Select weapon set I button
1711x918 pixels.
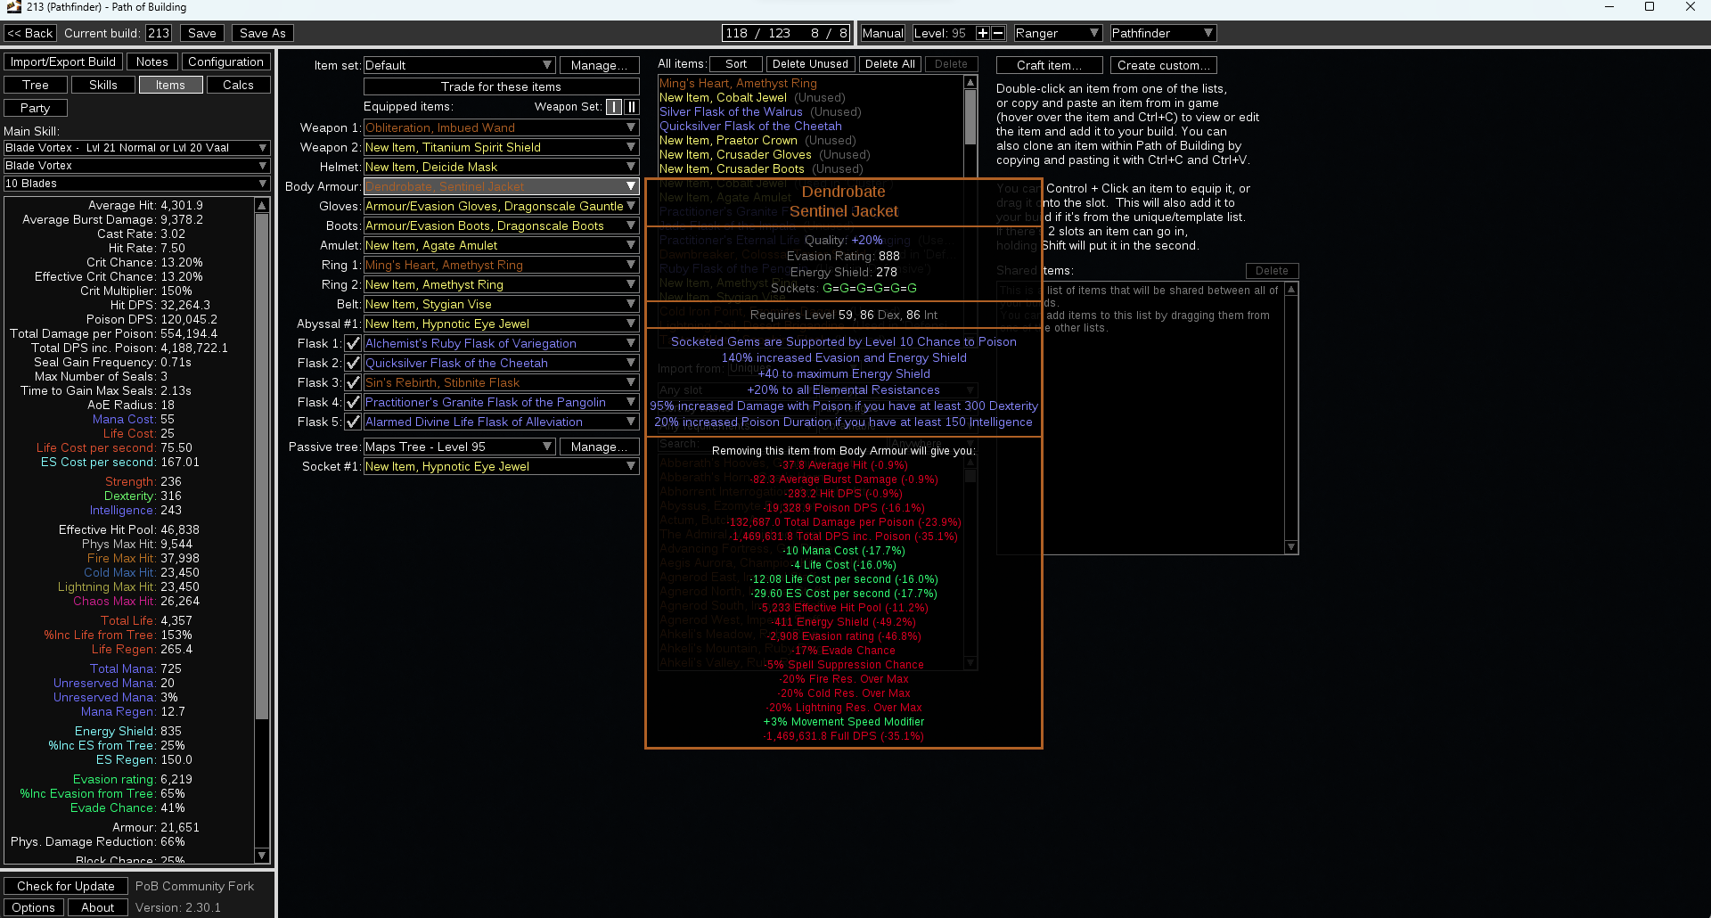point(614,107)
